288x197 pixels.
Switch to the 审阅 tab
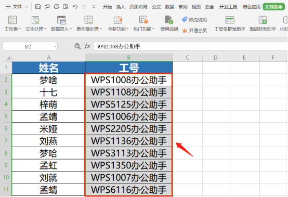[183, 7]
